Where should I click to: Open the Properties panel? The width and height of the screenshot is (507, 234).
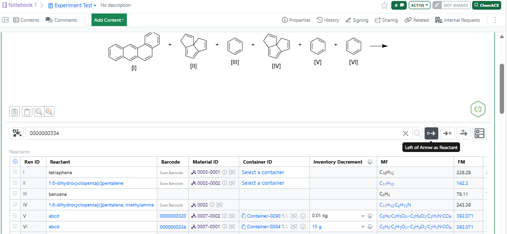tap(296, 20)
